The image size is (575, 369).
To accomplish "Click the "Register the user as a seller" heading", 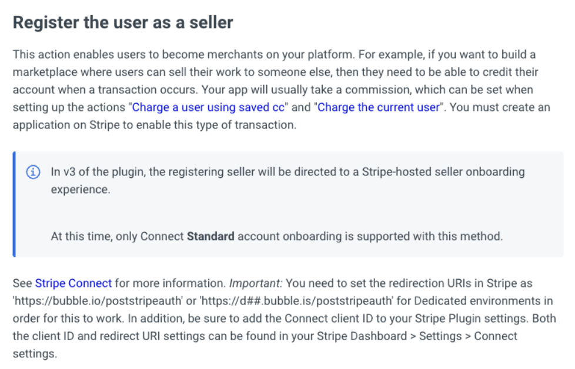I will [x=123, y=22].
